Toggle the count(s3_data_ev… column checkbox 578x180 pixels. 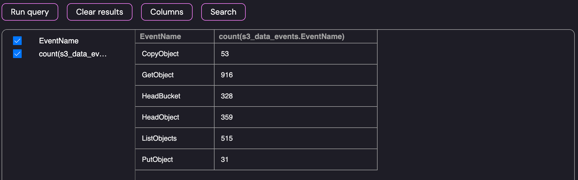17,54
